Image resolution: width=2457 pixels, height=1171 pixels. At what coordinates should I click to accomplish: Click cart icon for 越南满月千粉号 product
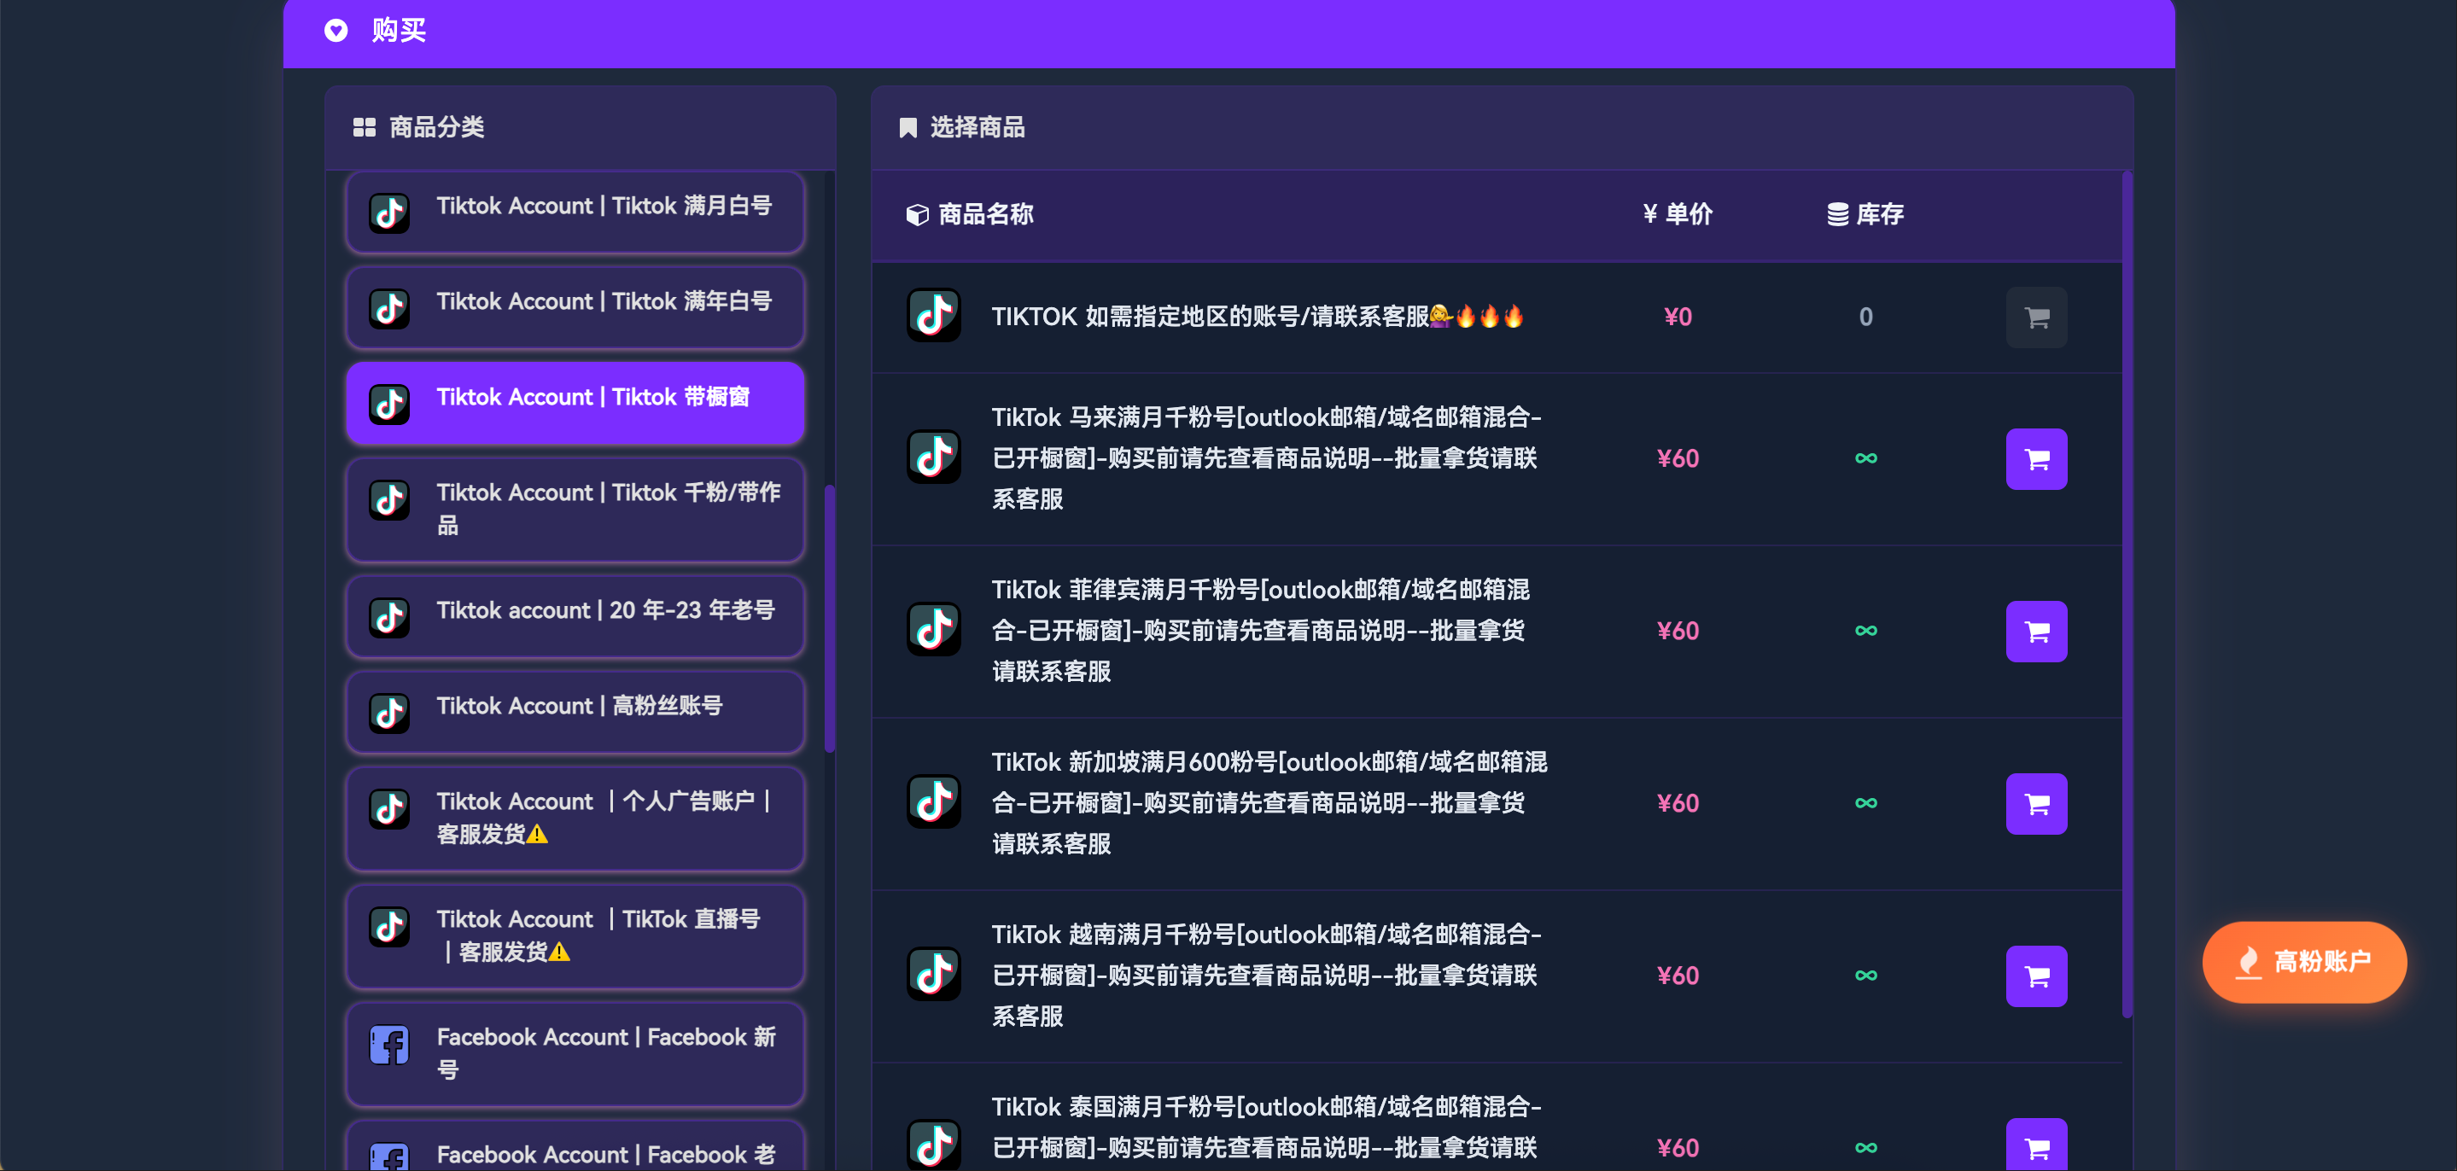tap(2035, 976)
